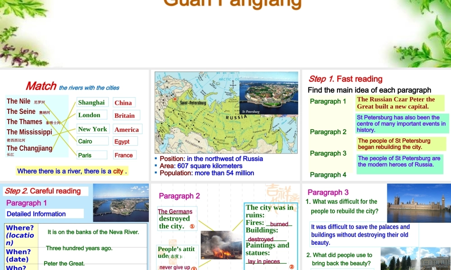Click 'Find the main idea of each paragraph'
The height and width of the screenshot is (270, 451).
pyautogui.click(x=369, y=90)
